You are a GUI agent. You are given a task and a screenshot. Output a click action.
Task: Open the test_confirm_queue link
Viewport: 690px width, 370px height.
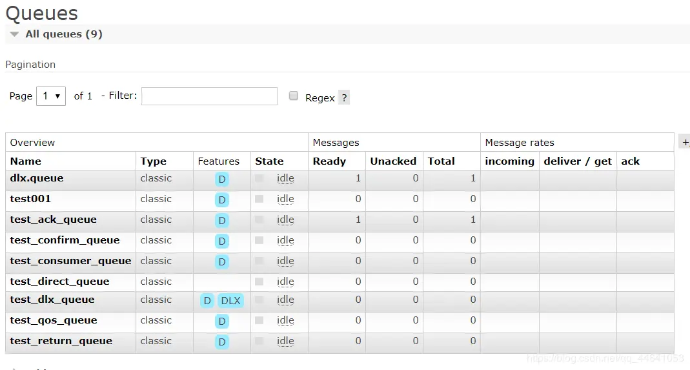coord(65,240)
